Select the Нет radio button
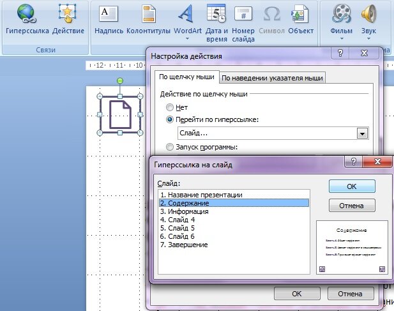 [x=170, y=107]
